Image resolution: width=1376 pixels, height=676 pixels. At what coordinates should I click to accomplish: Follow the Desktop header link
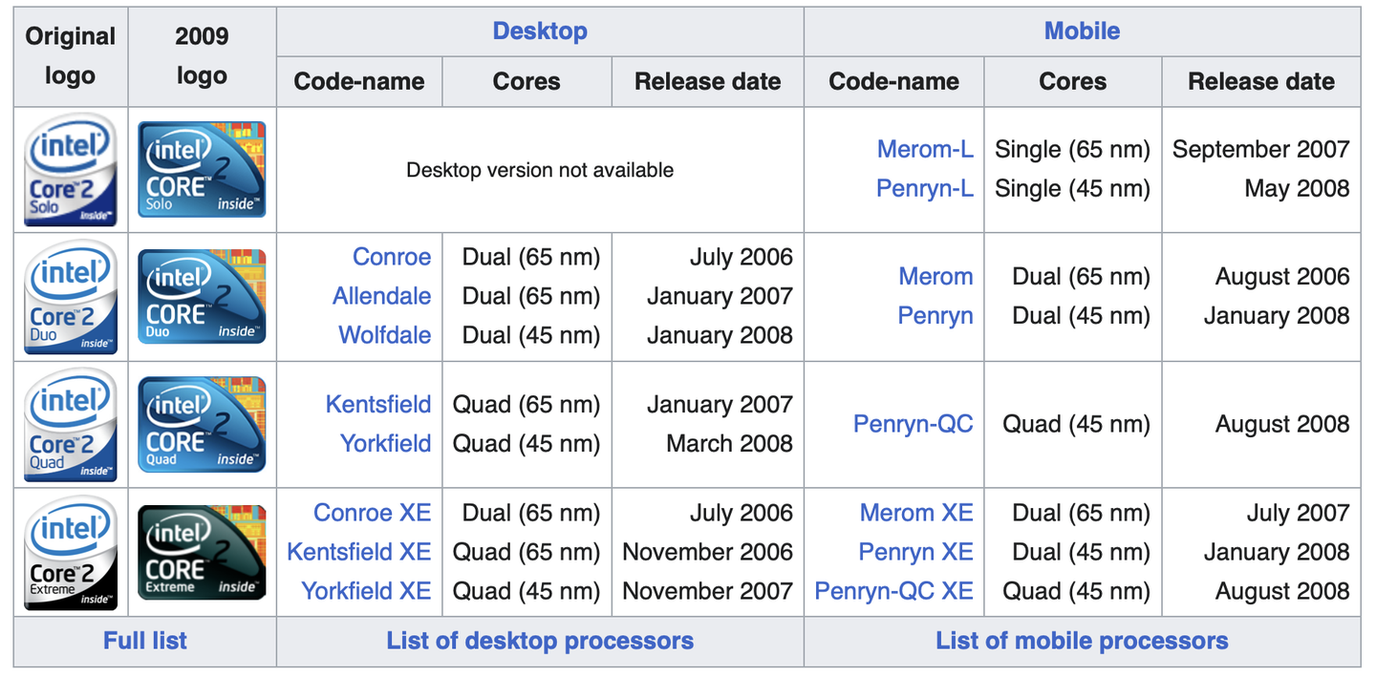point(540,31)
